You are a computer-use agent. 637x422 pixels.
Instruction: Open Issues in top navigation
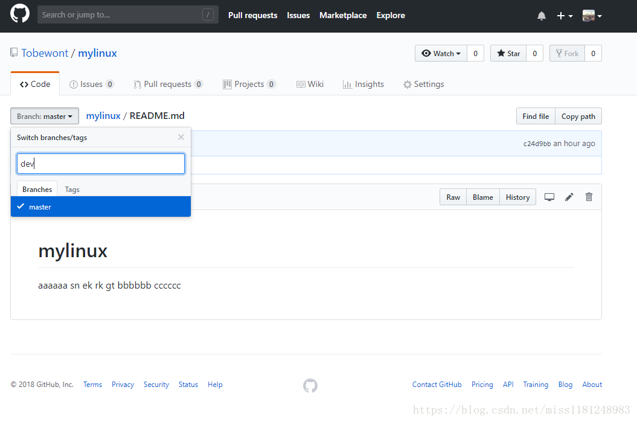point(298,16)
